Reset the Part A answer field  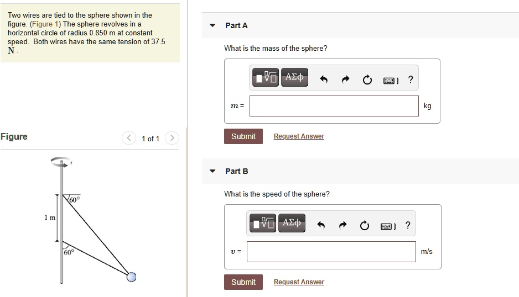pyautogui.click(x=367, y=80)
